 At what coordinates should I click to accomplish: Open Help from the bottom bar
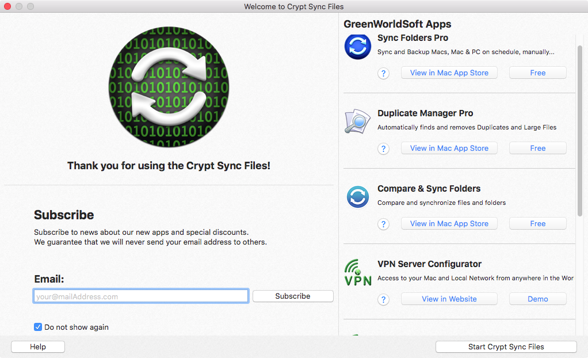pyautogui.click(x=38, y=346)
